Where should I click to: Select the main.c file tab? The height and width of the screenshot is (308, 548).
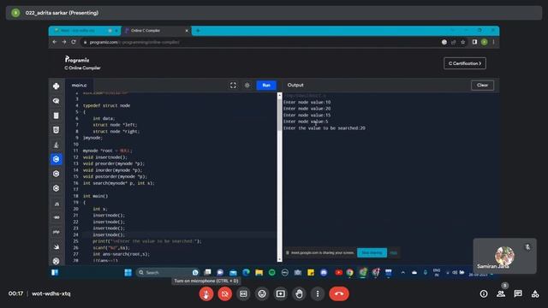click(79, 86)
